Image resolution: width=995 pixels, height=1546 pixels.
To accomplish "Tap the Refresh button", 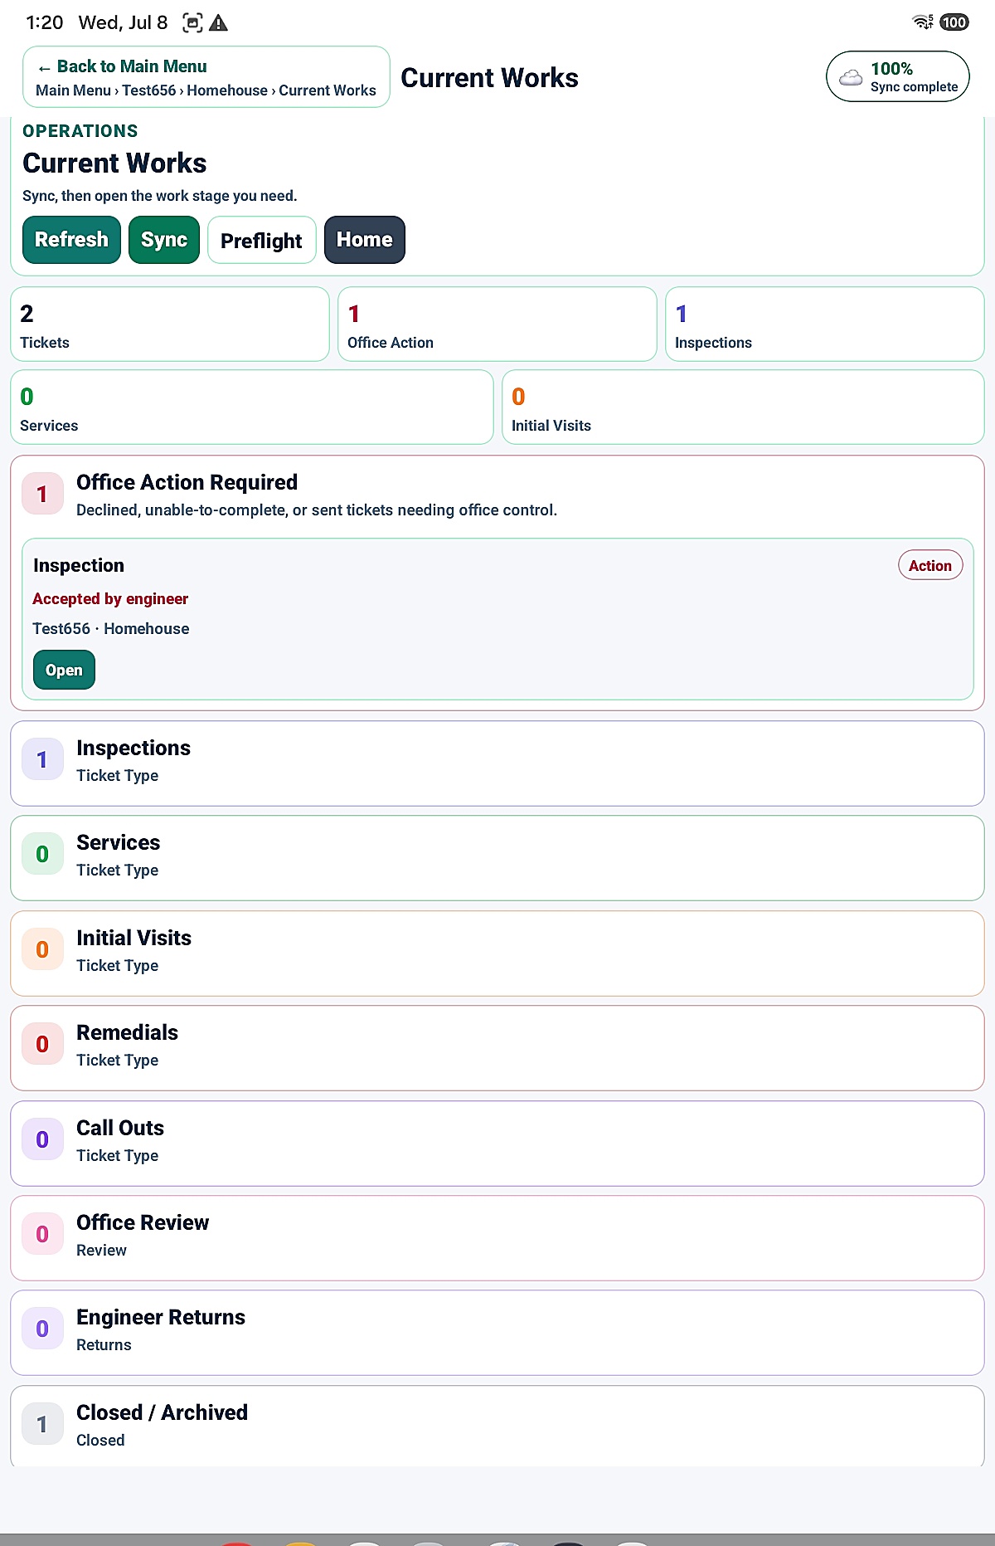I will (x=71, y=240).
